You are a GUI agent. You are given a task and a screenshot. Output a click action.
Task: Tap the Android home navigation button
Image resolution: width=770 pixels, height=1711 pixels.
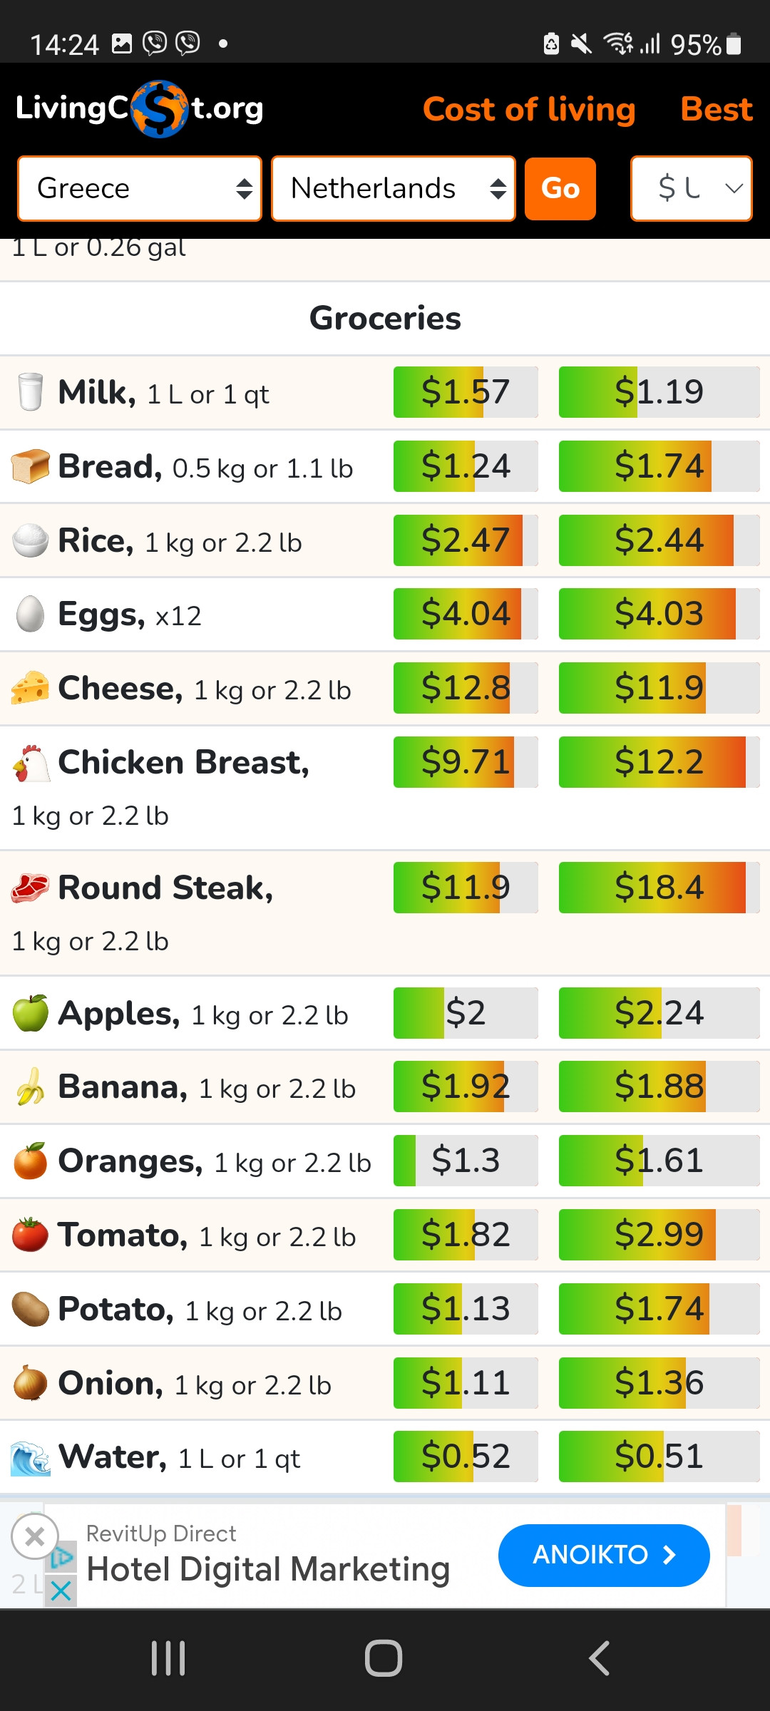384,1658
